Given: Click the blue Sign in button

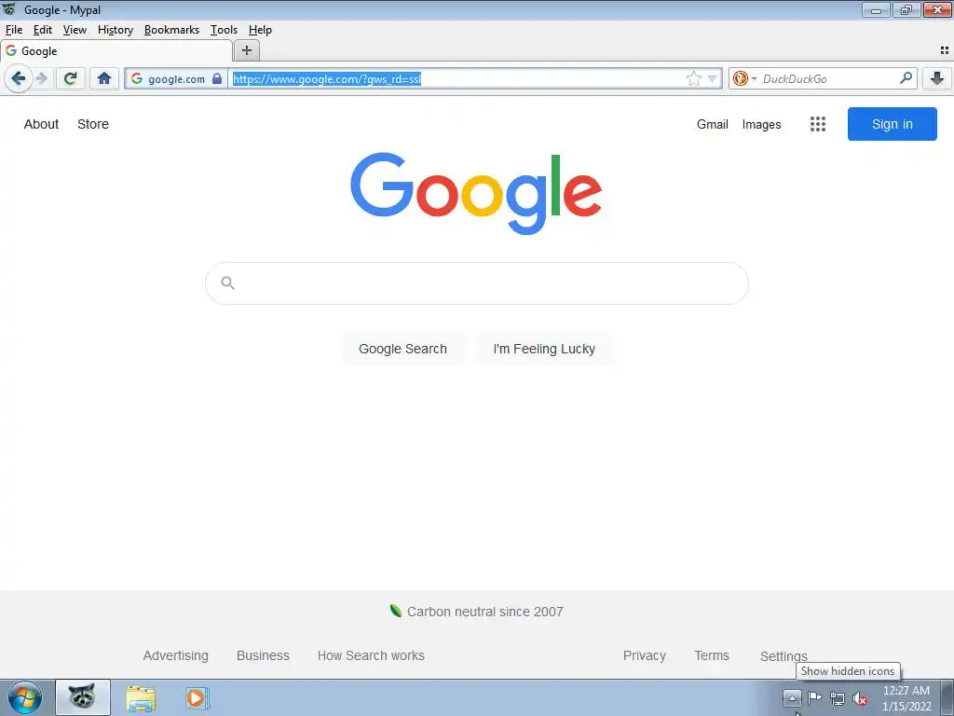Looking at the screenshot, I should (892, 124).
